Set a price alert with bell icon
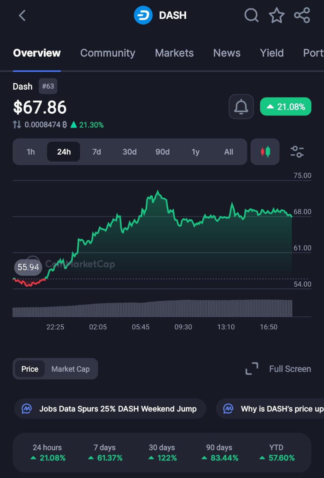Screen dimensions: 324x478 241,107
